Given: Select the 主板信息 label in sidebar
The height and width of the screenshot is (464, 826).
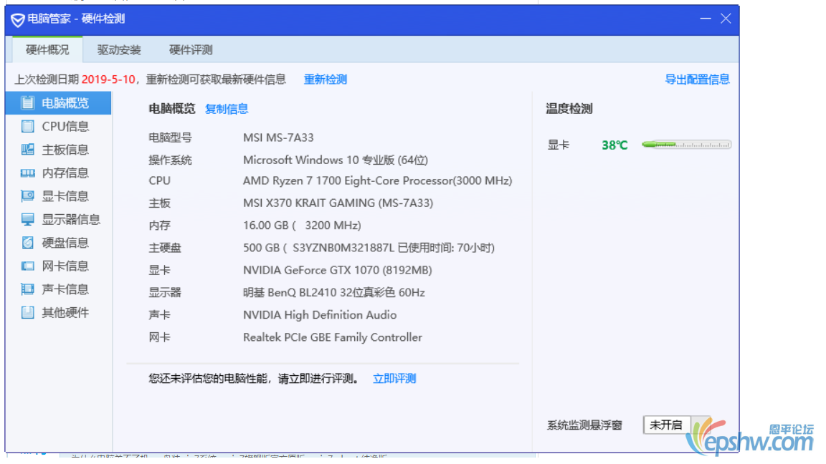Looking at the screenshot, I should point(65,150).
